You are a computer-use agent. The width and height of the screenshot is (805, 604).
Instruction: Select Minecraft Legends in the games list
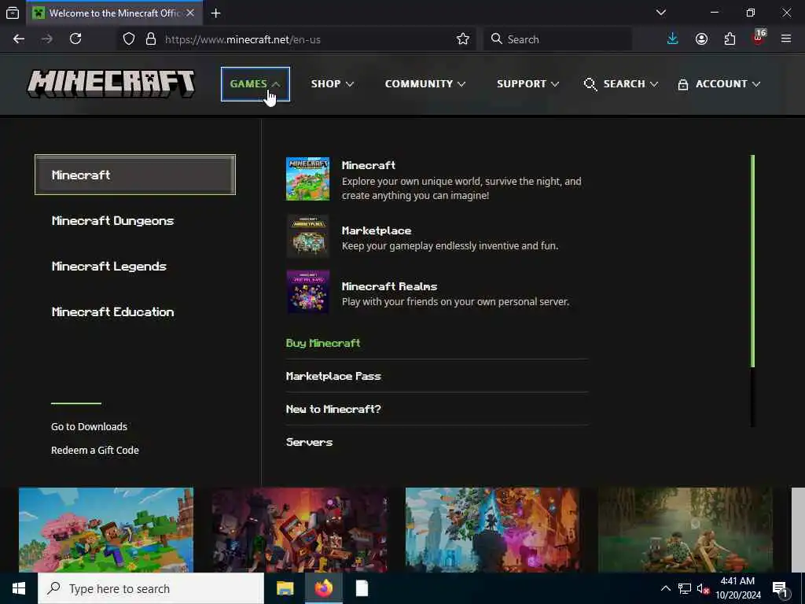click(x=108, y=266)
